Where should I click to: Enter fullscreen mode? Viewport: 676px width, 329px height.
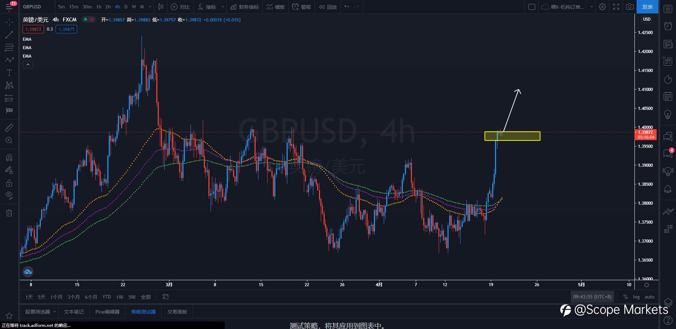pyautogui.click(x=616, y=7)
